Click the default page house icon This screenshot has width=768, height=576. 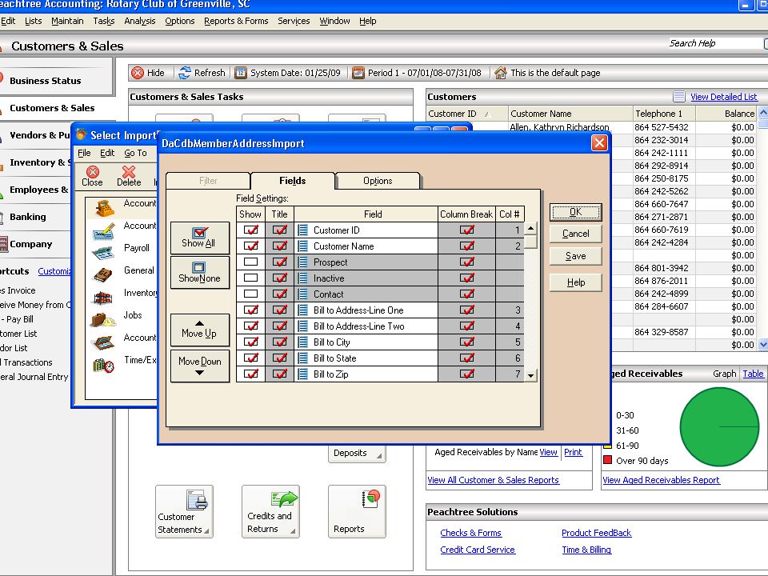501,73
